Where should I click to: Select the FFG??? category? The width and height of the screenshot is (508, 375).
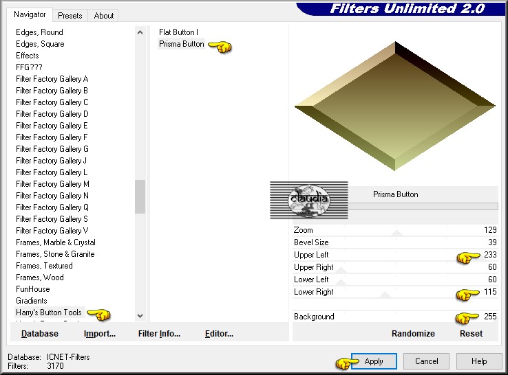(x=29, y=67)
